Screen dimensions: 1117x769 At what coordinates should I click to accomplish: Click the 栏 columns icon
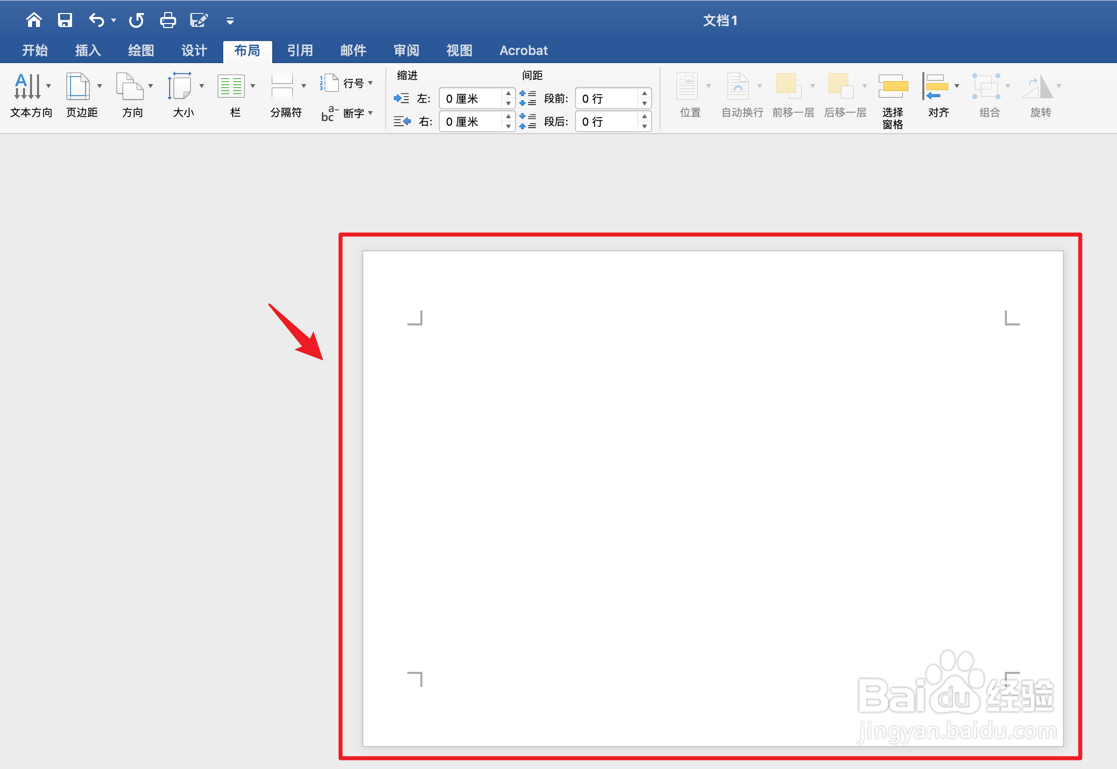(x=231, y=87)
